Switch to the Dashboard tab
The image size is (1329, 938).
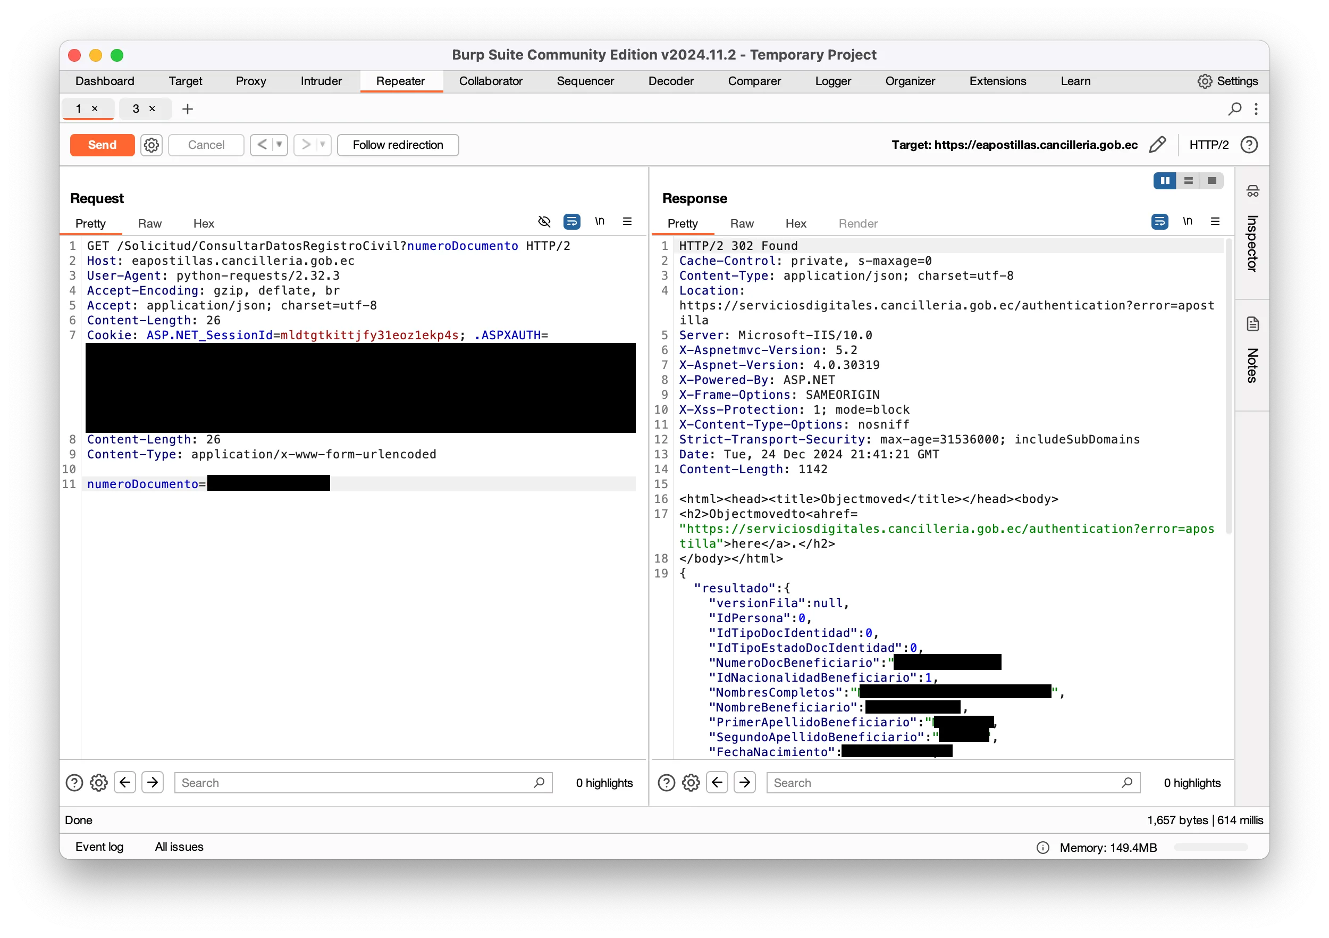coord(105,81)
